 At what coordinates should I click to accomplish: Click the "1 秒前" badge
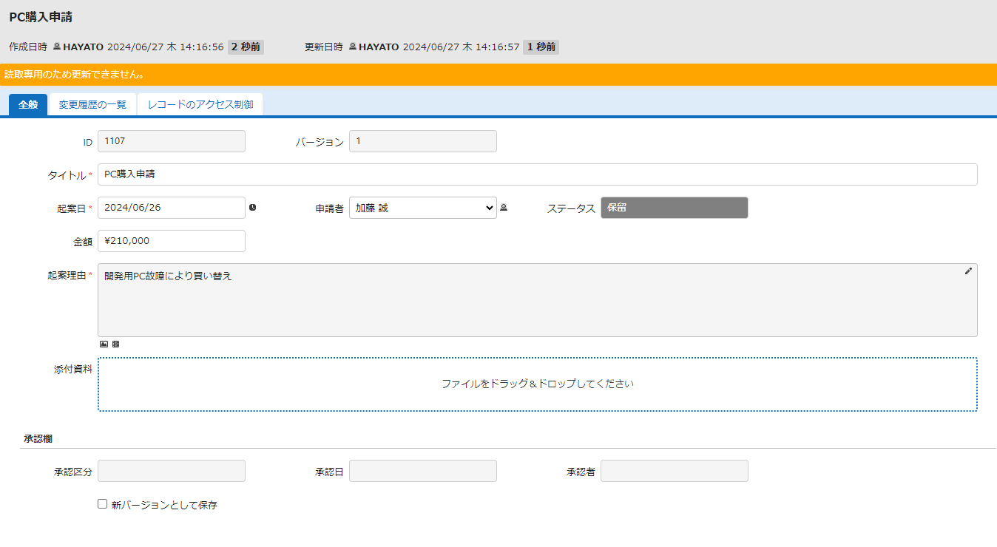point(541,47)
